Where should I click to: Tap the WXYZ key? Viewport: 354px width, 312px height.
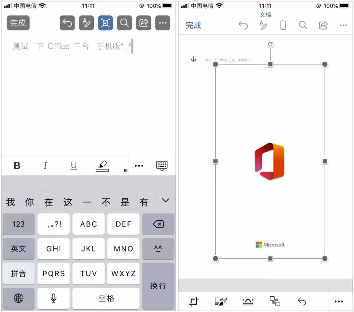123,273
